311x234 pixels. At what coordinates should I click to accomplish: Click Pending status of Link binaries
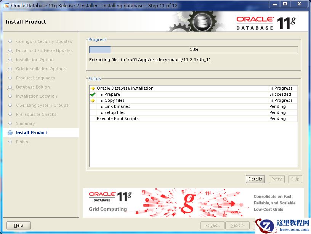[277, 106]
